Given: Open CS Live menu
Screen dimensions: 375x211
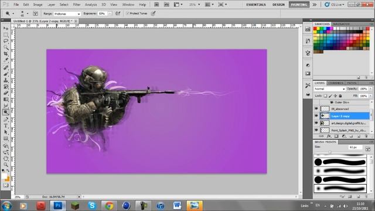Looking at the screenshot, I should (335, 5).
